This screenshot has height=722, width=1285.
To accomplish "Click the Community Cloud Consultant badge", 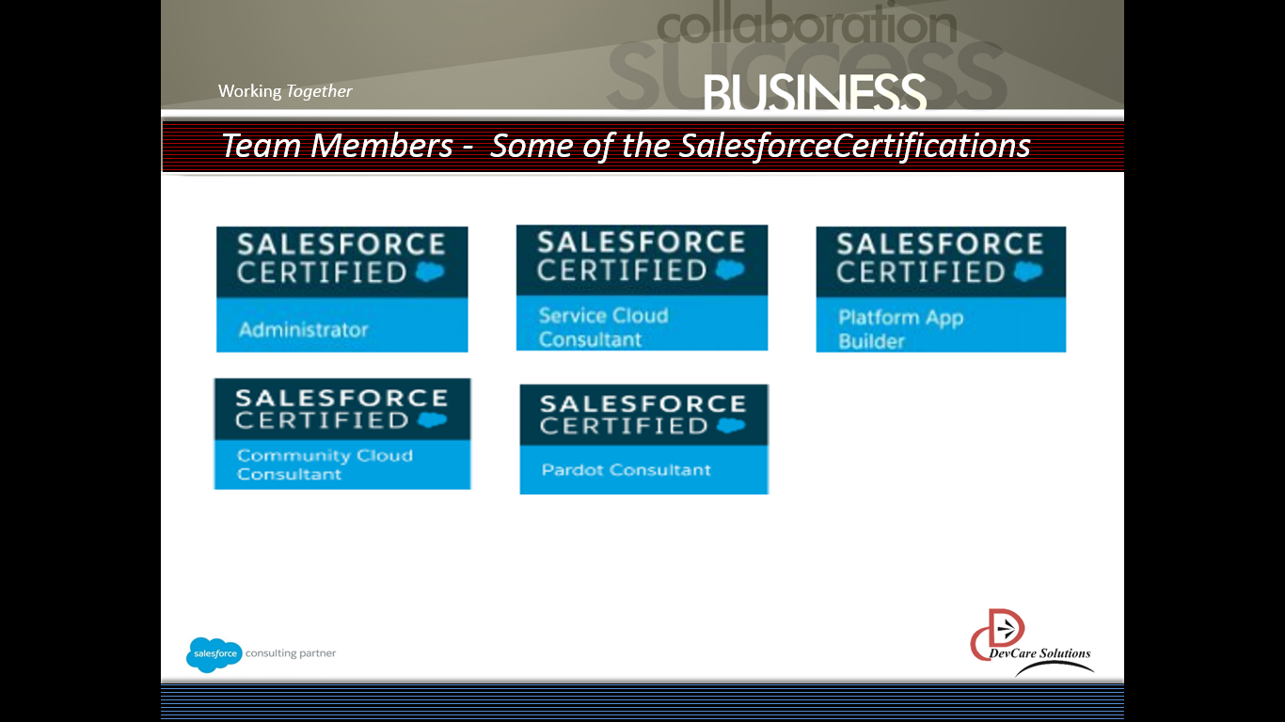I will click(342, 433).
